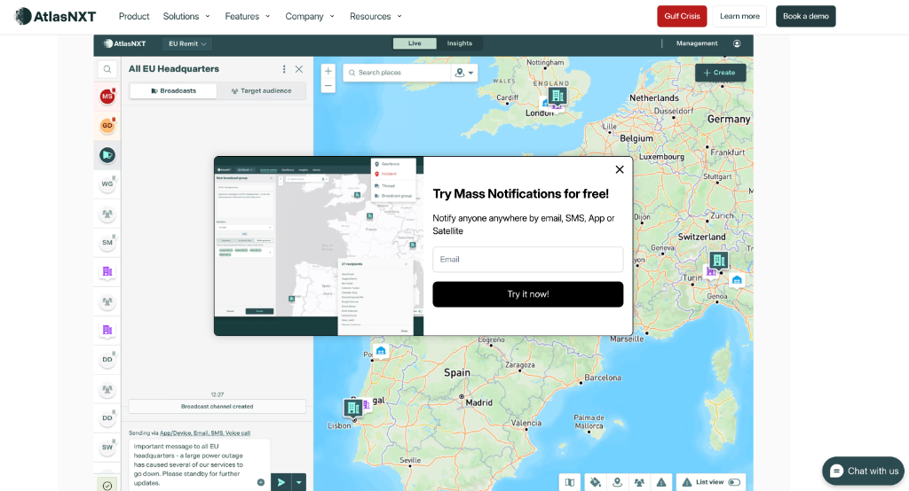Select the SW sidebar avatar
This screenshot has width=909, height=491.
pyautogui.click(x=107, y=447)
